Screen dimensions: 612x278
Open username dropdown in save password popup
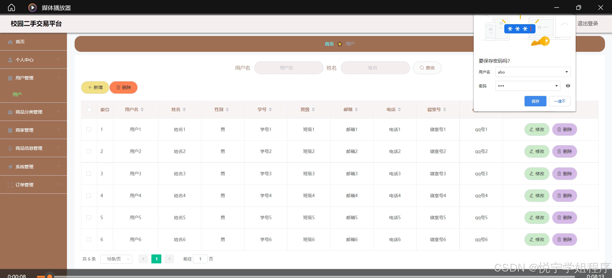click(567, 72)
